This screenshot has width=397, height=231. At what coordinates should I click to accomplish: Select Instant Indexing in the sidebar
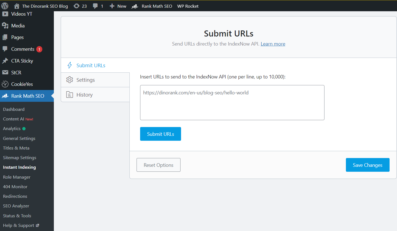pos(19,167)
